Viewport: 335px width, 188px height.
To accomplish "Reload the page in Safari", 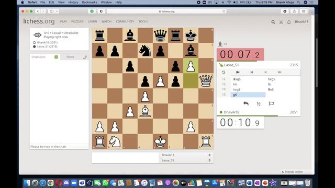I will [x=224, y=11].
